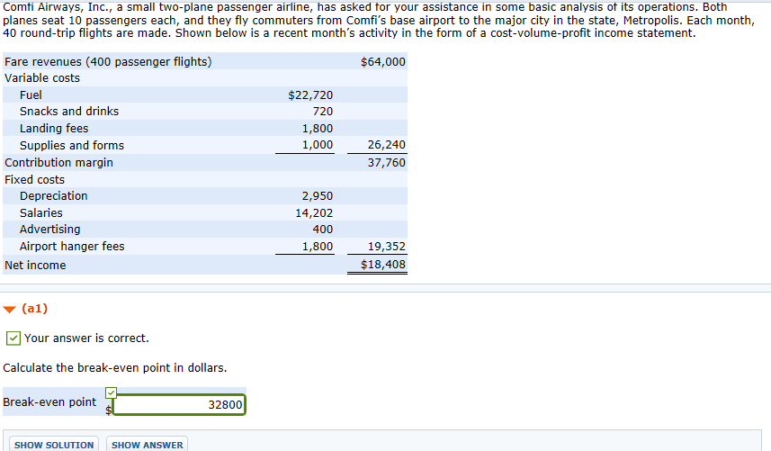Click the Variable costs heading

pos(42,78)
